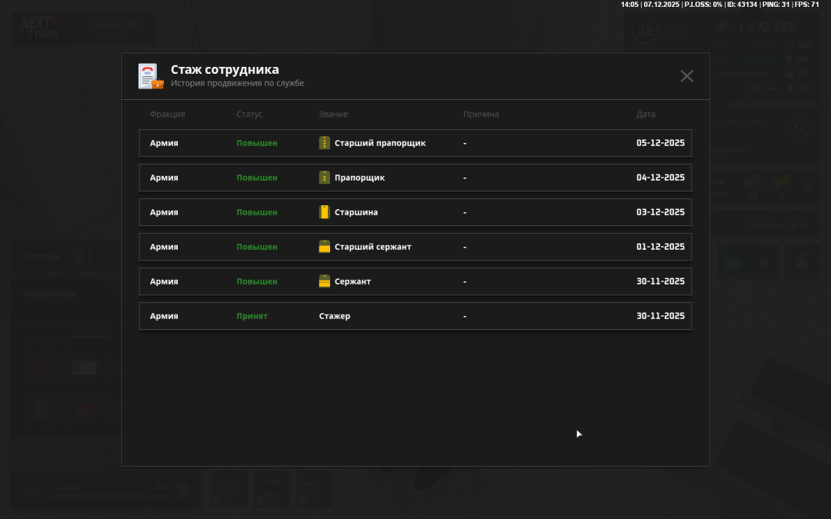The width and height of the screenshot is (831, 519).
Task: Click the Стаж сотрудника title text
Action: pyautogui.click(x=225, y=70)
